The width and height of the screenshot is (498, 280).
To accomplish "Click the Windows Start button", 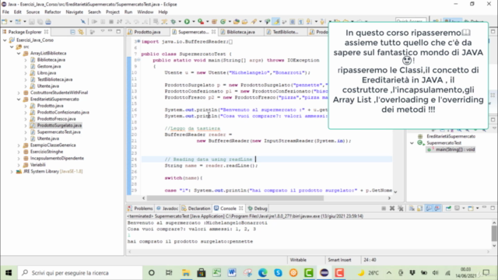I will 9,273.
